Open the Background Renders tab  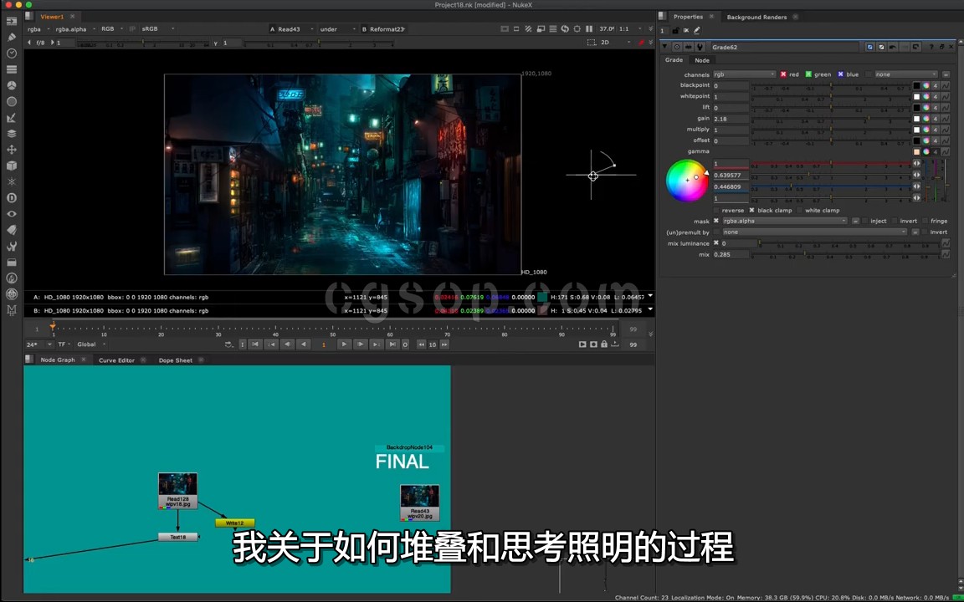756,18
